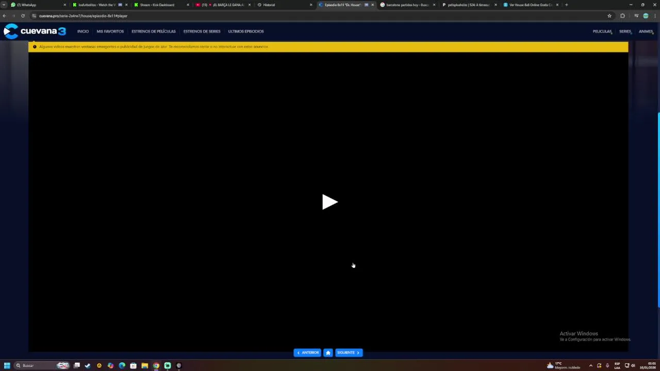Screen dimensions: 660x371
Task: Open the Cuevana 3 logo homepage
Action: pyautogui.click(x=35, y=31)
